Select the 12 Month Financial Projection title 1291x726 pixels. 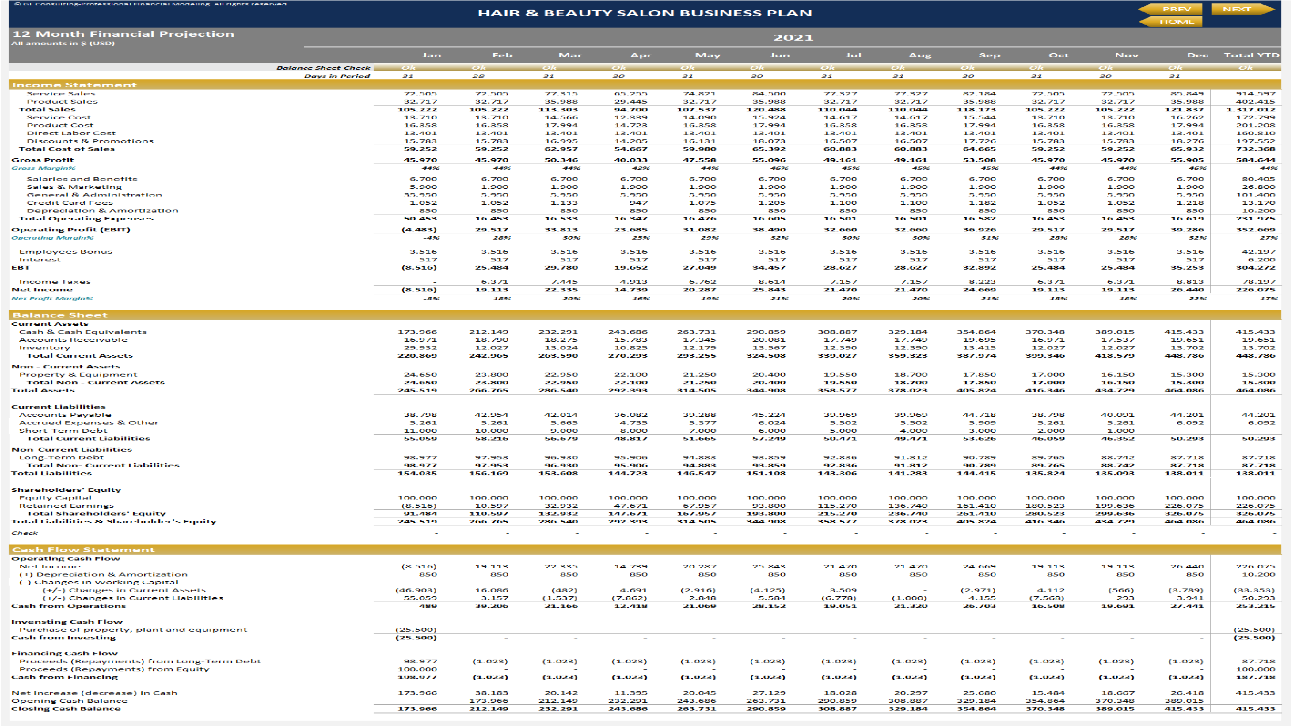point(123,34)
